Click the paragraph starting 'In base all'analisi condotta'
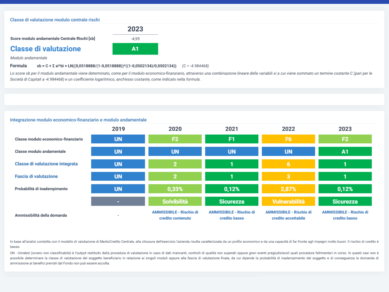The width and height of the screenshot is (389, 292). [194, 244]
